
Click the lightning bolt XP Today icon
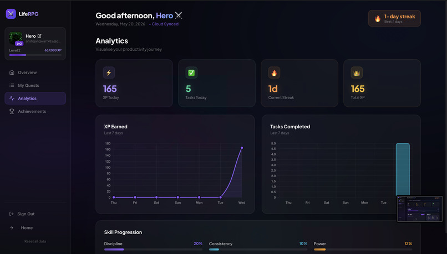(x=109, y=72)
